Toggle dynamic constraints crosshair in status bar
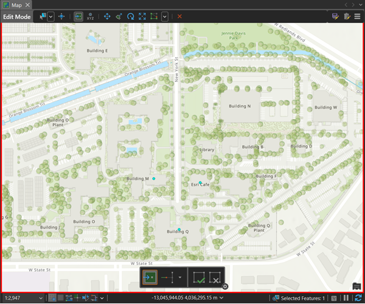Screen dimensions: 365x304 (x=77, y=298)
